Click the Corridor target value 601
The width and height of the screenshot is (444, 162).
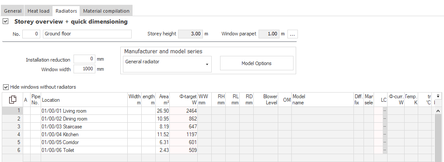183,142
